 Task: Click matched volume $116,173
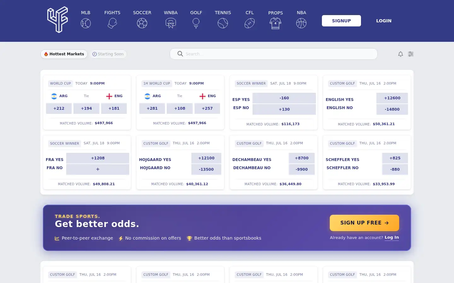(290, 124)
